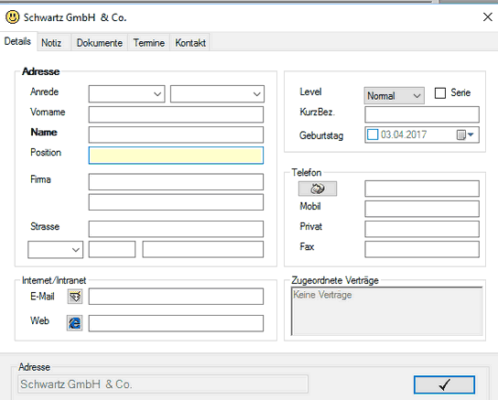The width and height of the screenshot is (498, 400).
Task: Click the 'Keine Verträge' text
Action: [322, 295]
